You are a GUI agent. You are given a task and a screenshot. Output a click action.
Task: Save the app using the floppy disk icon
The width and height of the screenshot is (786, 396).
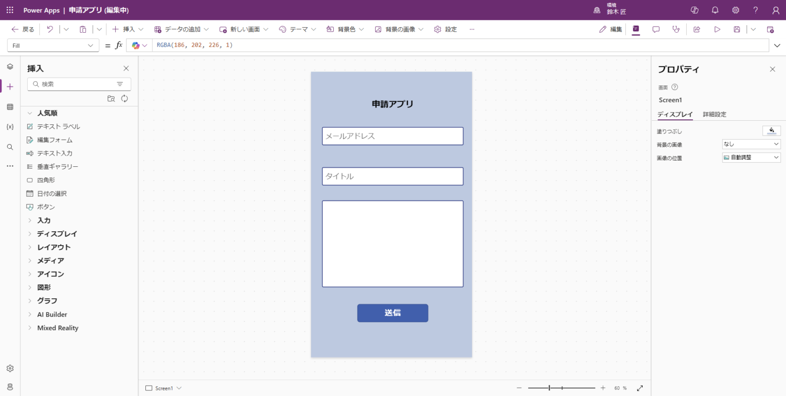736,29
